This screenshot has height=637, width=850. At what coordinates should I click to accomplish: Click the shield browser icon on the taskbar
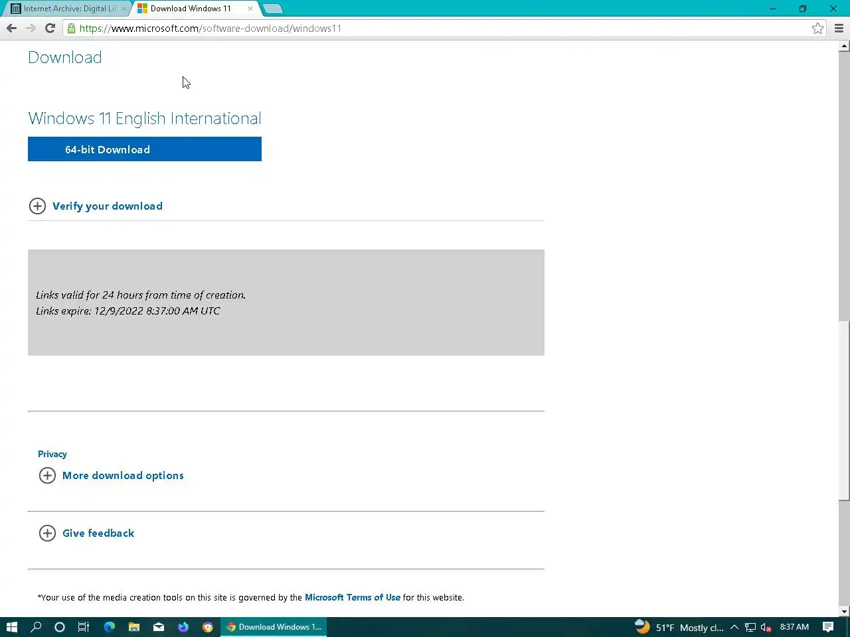click(208, 627)
